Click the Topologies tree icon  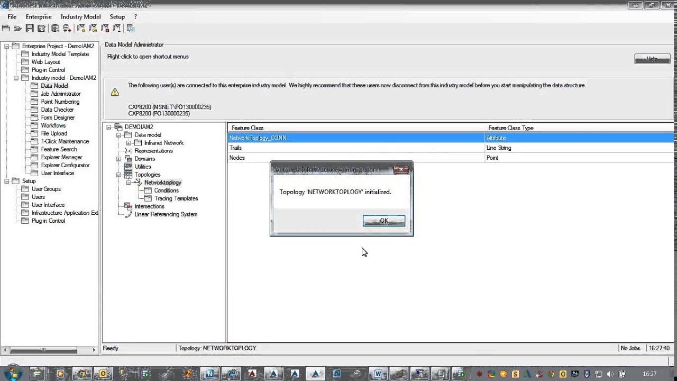click(x=128, y=175)
